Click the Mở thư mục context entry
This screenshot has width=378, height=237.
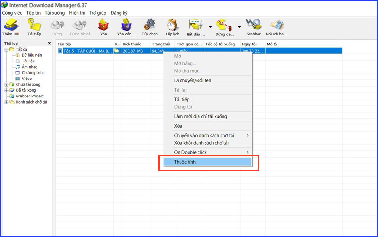click(207, 71)
